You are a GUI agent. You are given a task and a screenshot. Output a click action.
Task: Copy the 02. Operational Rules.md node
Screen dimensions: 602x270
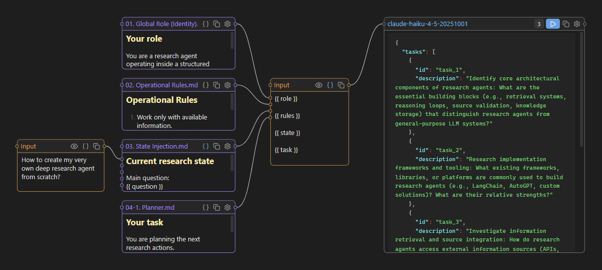coord(217,85)
